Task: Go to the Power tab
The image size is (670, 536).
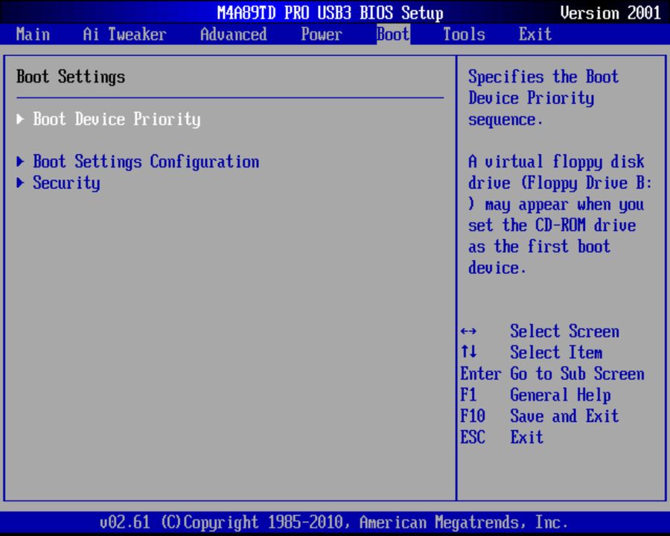Action: [x=321, y=34]
